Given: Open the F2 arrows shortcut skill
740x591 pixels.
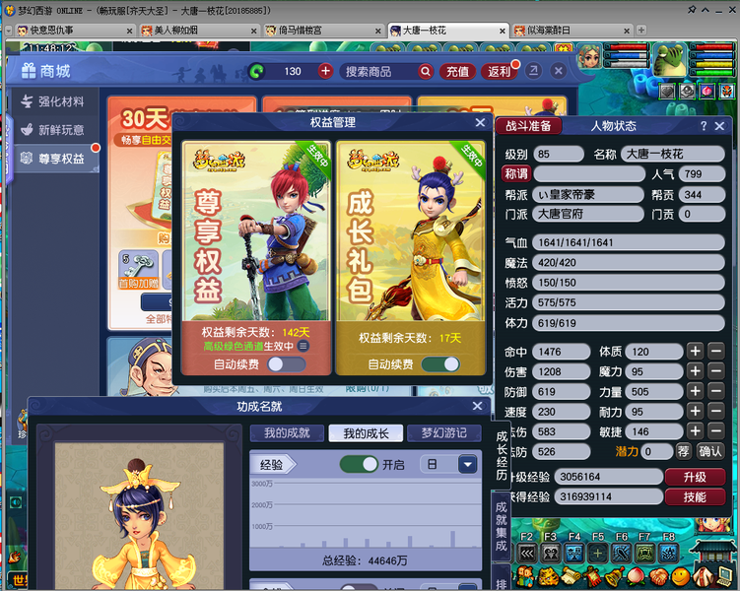Looking at the screenshot, I should point(527,554).
